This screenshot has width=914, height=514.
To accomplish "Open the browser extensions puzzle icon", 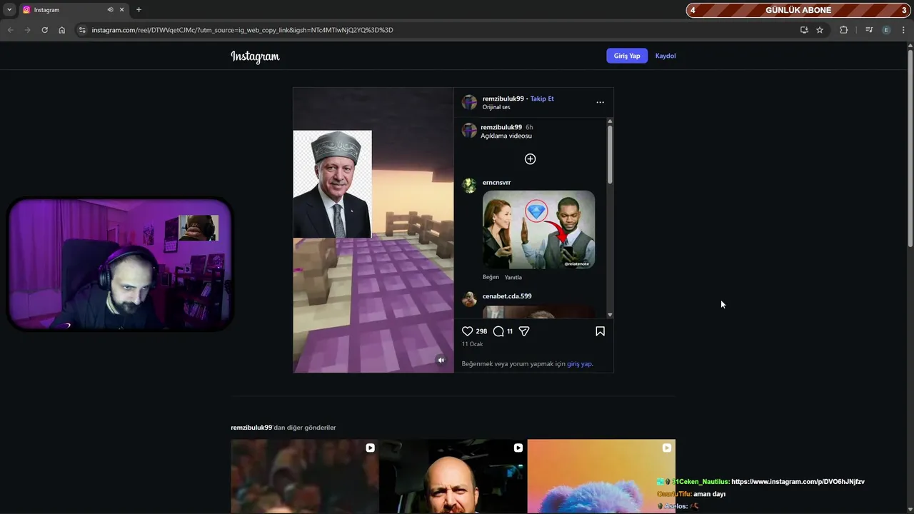I will [843, 30].
